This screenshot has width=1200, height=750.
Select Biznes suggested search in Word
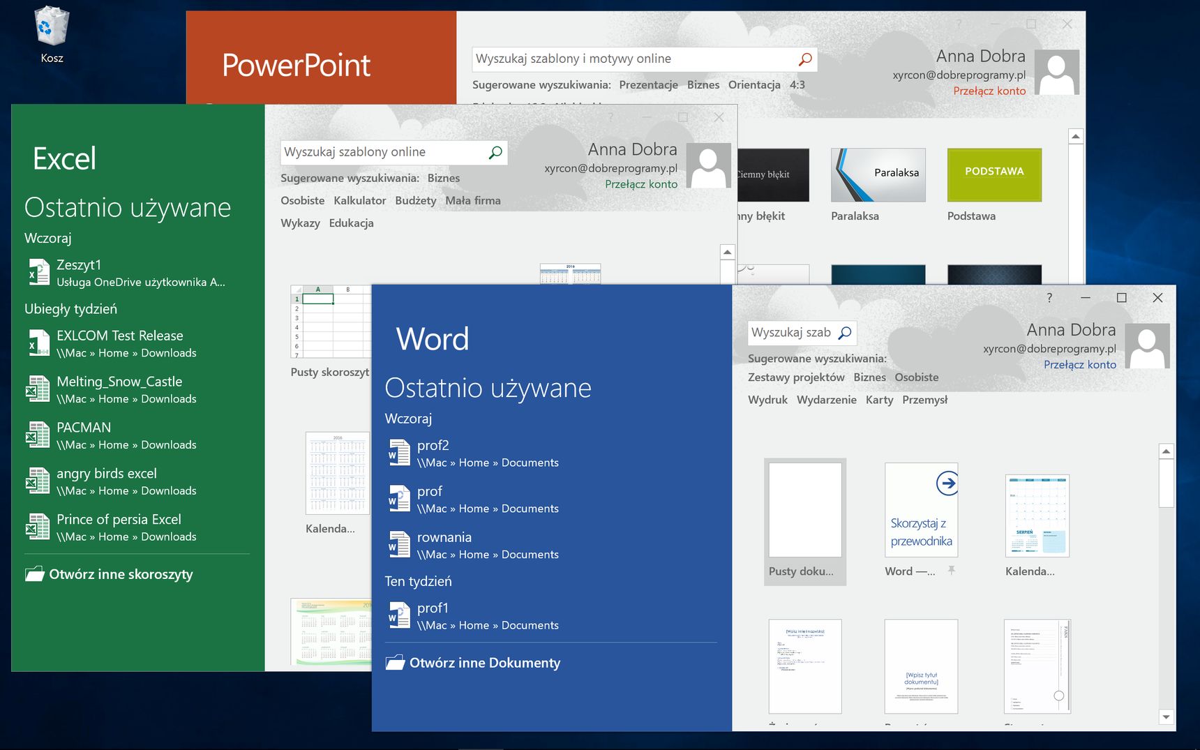tap(869, 377)
